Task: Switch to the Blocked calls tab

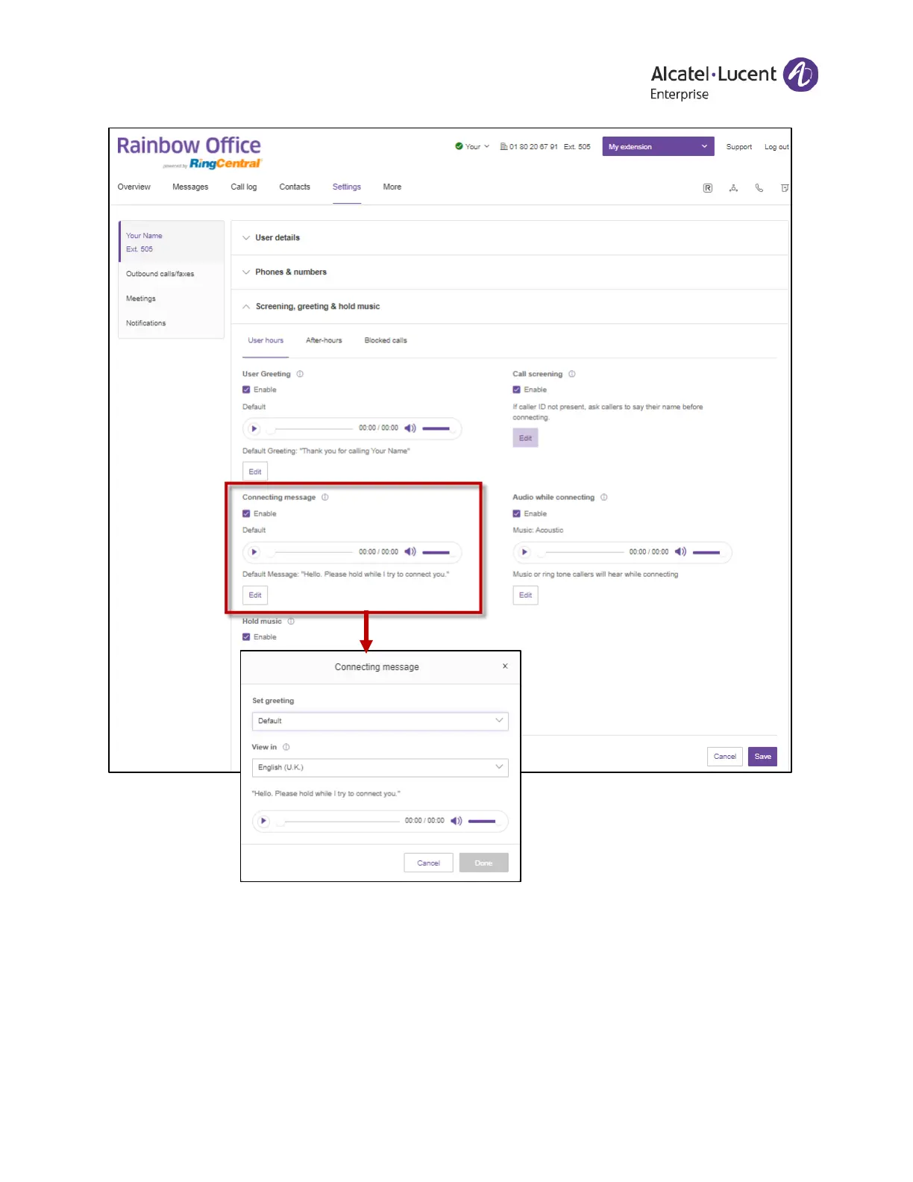Action: [386, 340]
